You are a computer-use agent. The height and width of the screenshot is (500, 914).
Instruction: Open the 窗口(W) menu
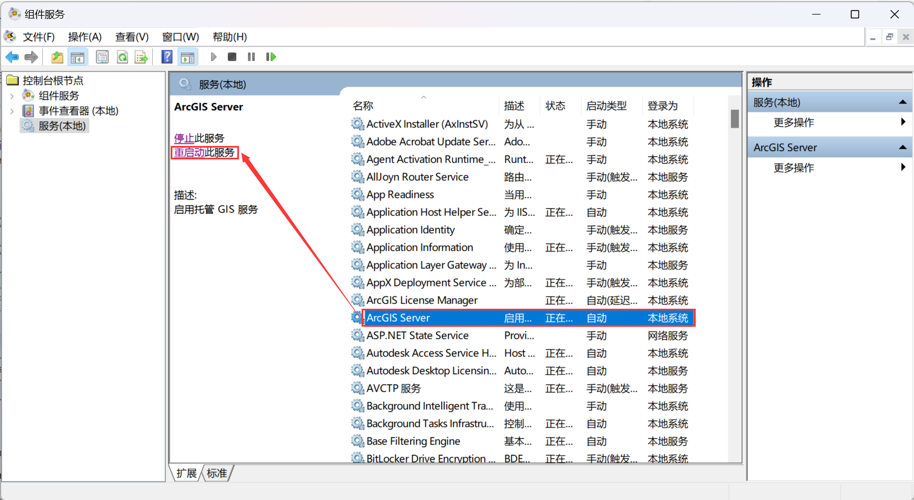tap(181, 37)
